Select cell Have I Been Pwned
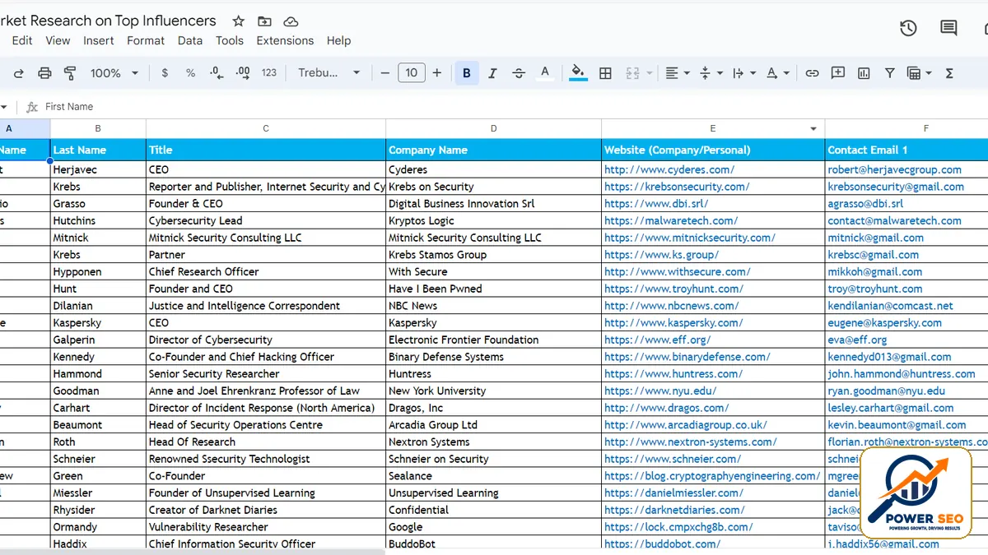 (x=493, y=289)
